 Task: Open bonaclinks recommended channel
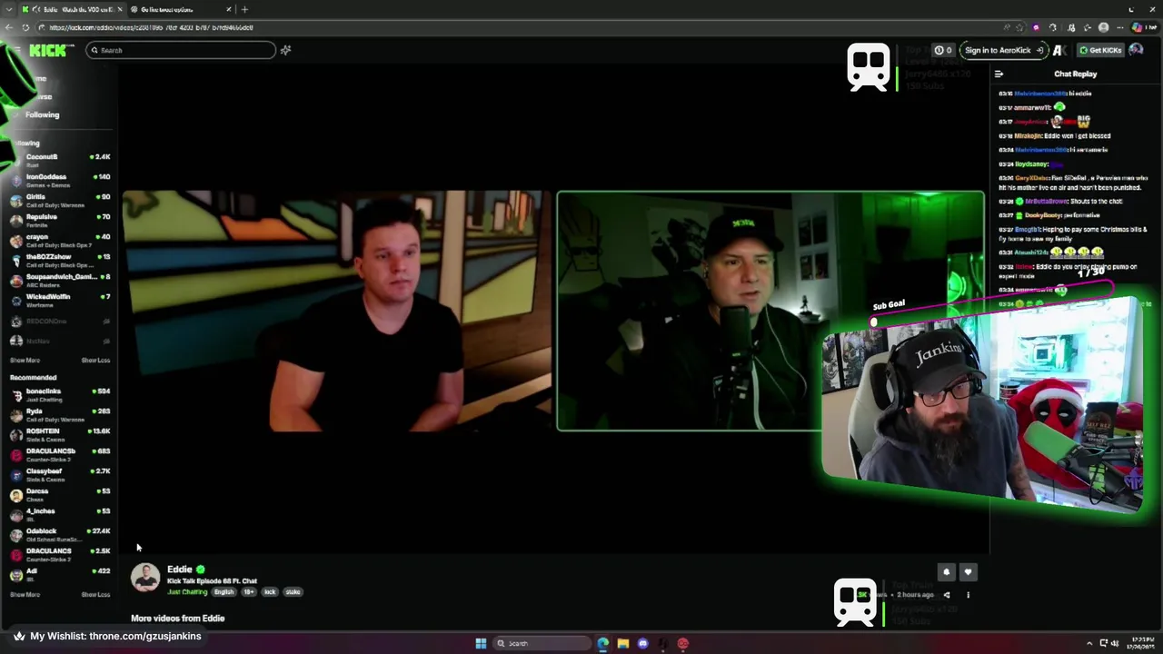(x=60, y=394)
